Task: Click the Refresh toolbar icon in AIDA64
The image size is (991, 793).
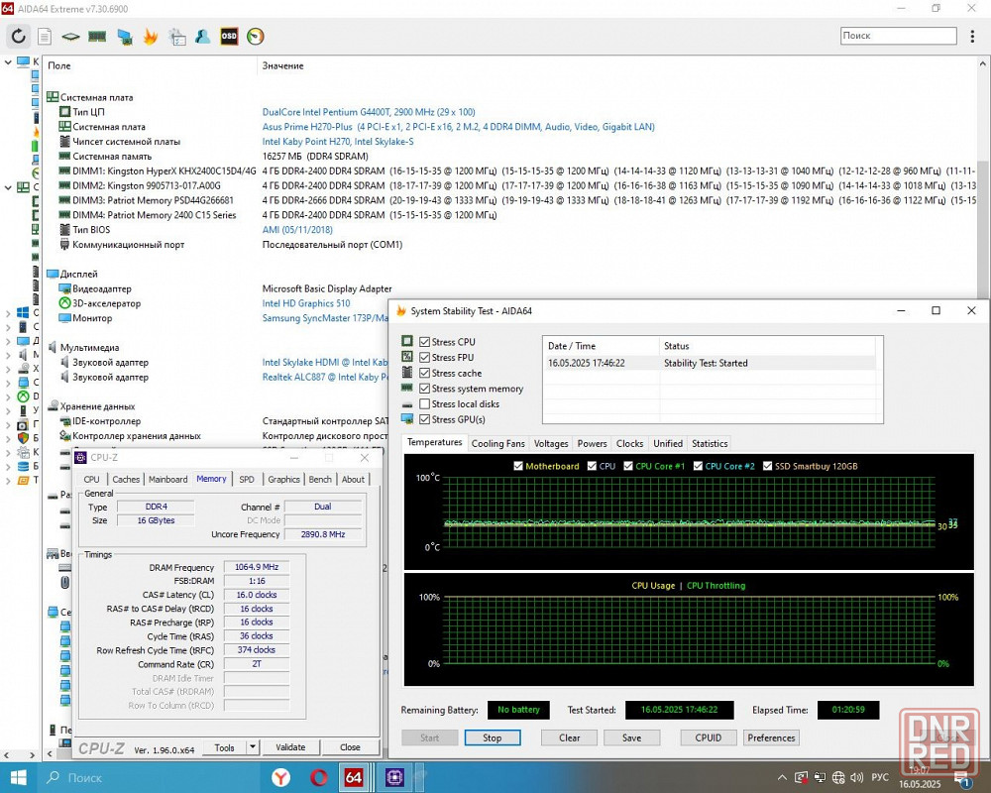Action: coord(18,36)
